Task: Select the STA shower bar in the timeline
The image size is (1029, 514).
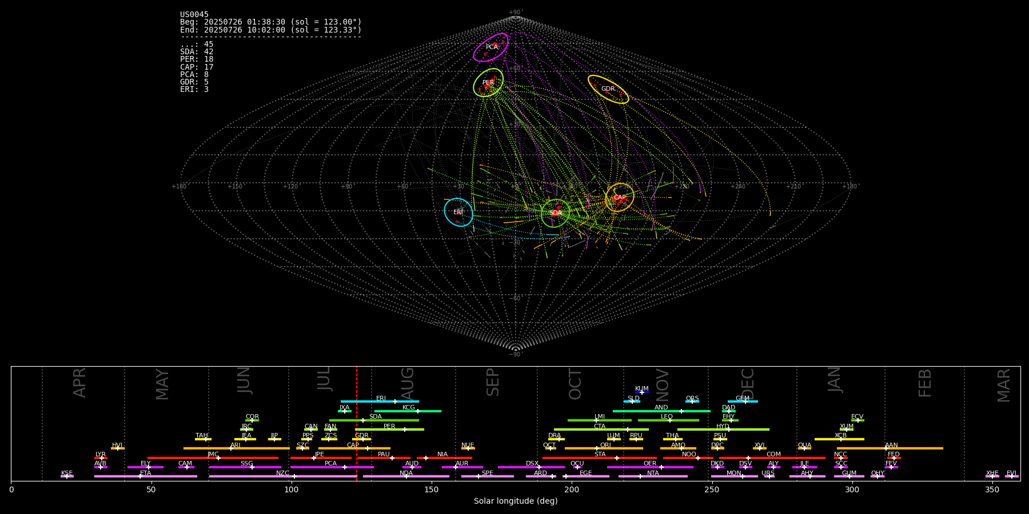Action: pos(600,457)
